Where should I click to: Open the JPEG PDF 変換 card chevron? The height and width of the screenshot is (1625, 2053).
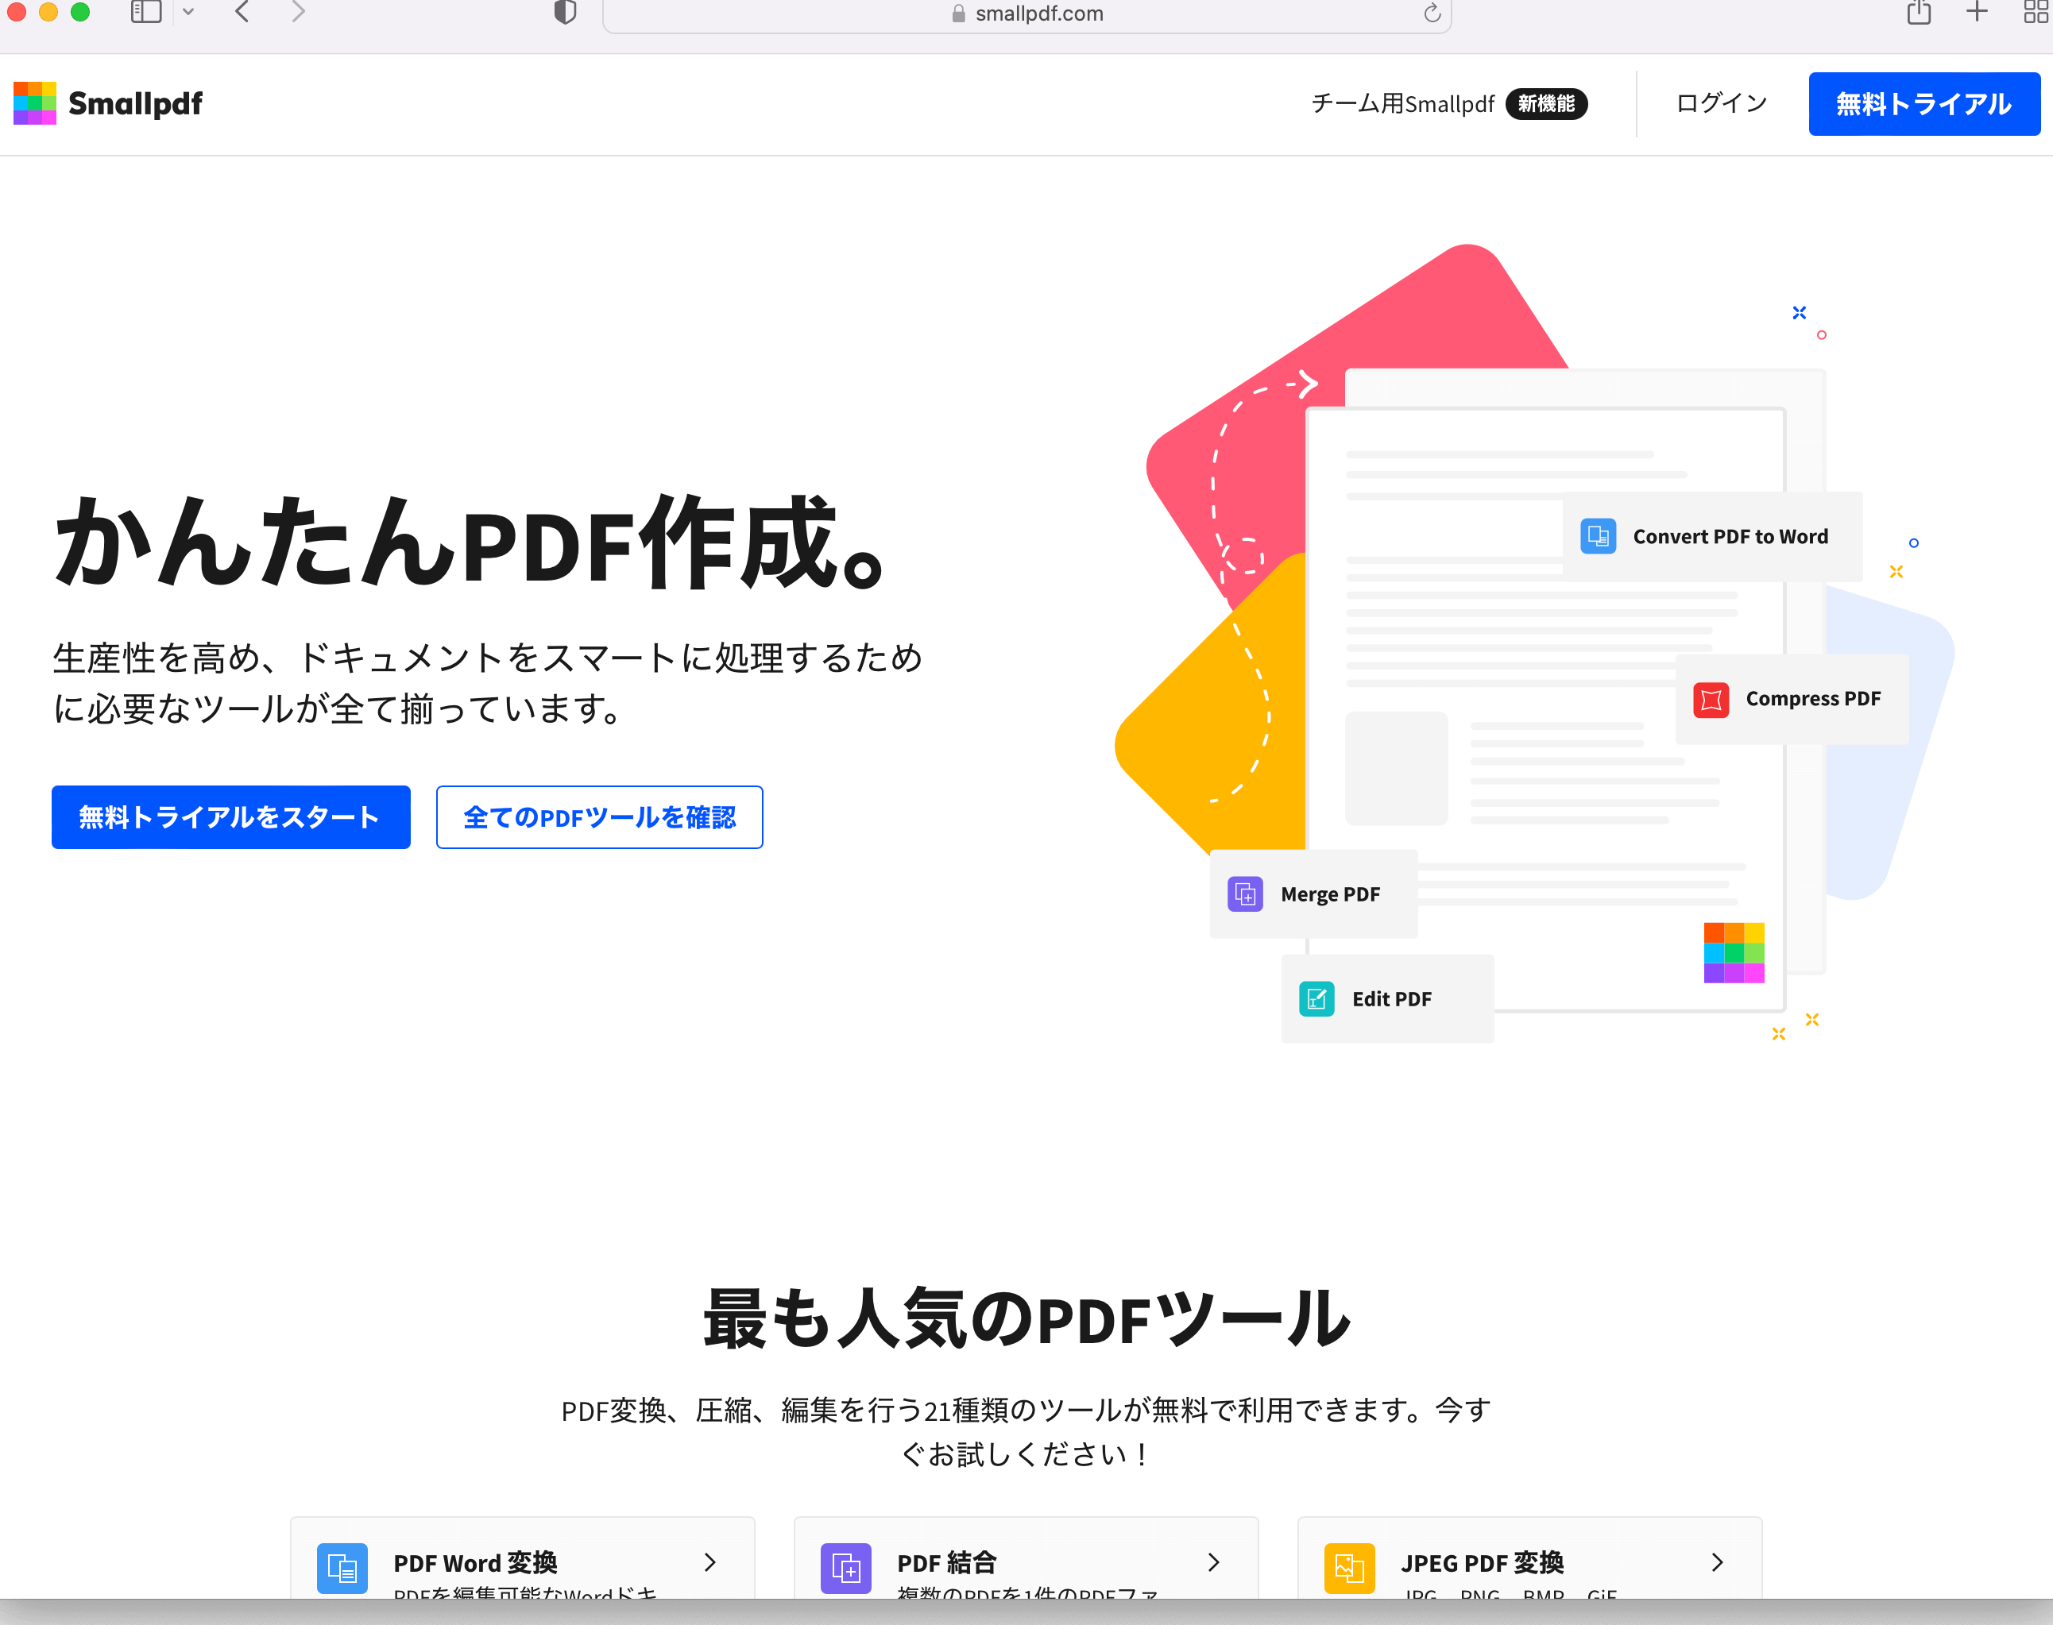(x=1716, y=1561)
